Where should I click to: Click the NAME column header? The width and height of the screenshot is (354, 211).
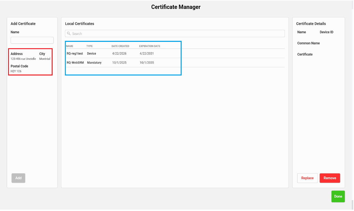coord(70,46)
